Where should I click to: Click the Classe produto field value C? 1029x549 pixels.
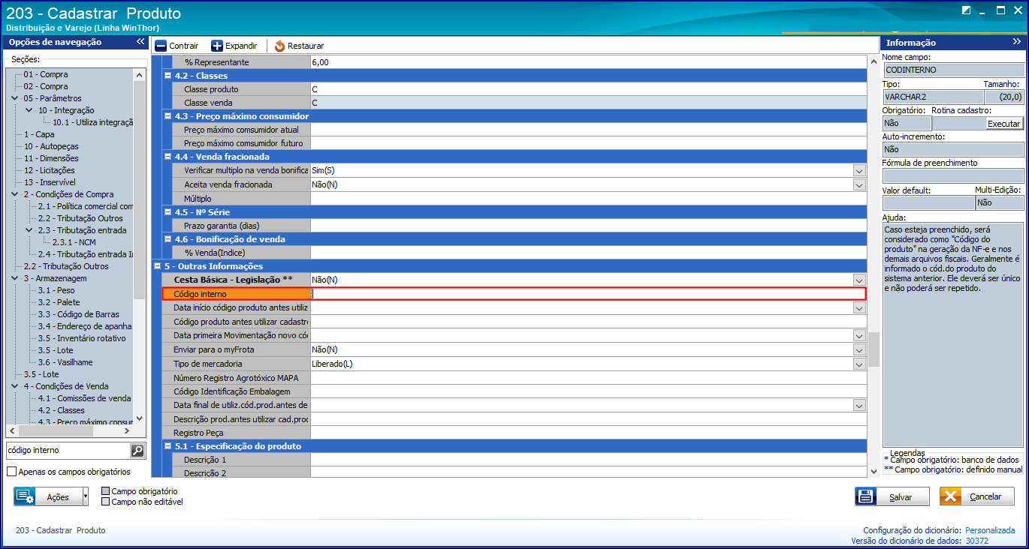tap(588, 89)
